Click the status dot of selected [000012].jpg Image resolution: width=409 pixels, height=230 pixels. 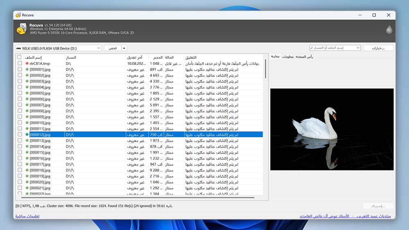click(27, 134)
